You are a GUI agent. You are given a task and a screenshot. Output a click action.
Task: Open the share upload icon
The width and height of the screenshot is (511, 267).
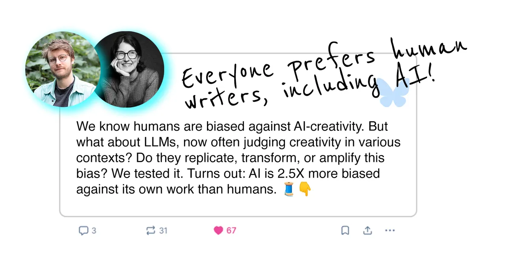367,230
